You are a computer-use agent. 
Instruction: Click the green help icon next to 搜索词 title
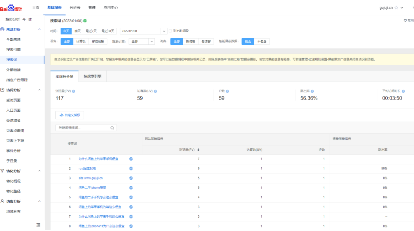(85, 21)
